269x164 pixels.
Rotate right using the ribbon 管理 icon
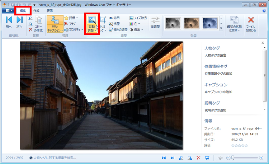tap(30, 24)
